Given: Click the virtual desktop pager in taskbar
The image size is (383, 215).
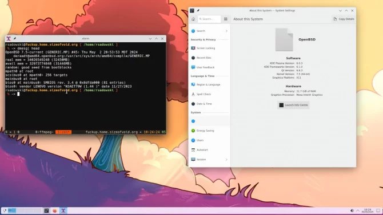Looking at the screenshot, I should [25, 210].
